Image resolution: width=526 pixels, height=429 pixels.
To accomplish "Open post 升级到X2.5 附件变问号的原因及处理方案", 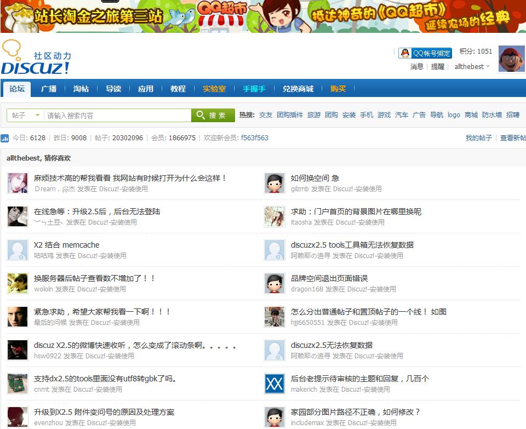I will point(104,412).
